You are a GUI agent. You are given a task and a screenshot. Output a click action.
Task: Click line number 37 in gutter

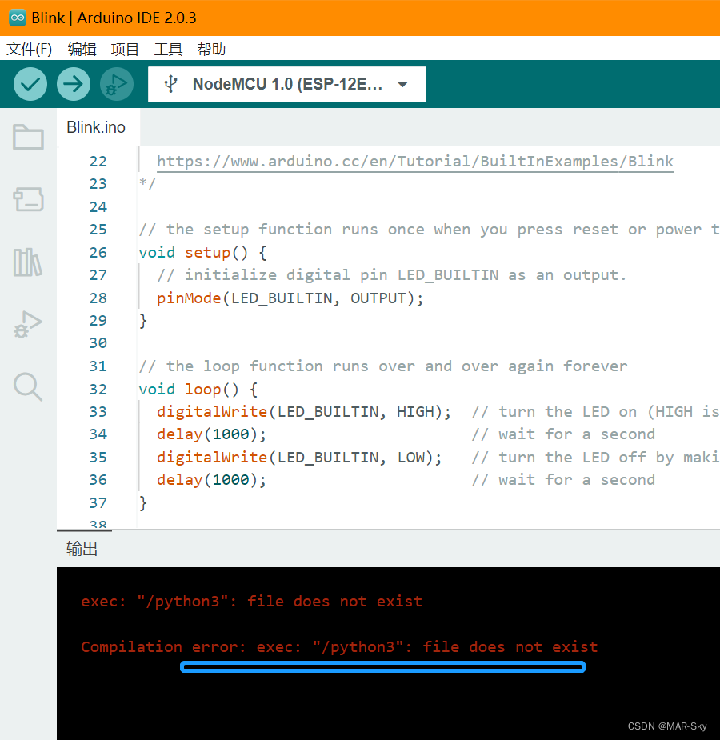coord(98,503)
